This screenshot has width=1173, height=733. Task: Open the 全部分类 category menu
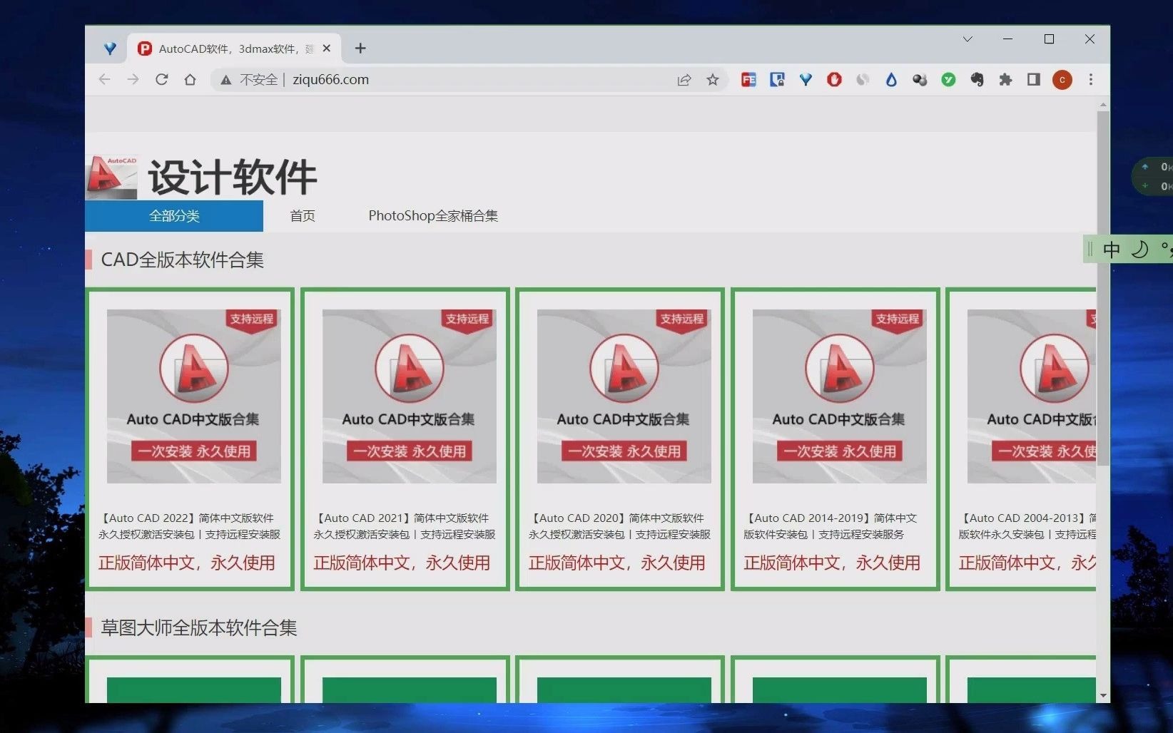pyautogui.click(x=174, y=216)
